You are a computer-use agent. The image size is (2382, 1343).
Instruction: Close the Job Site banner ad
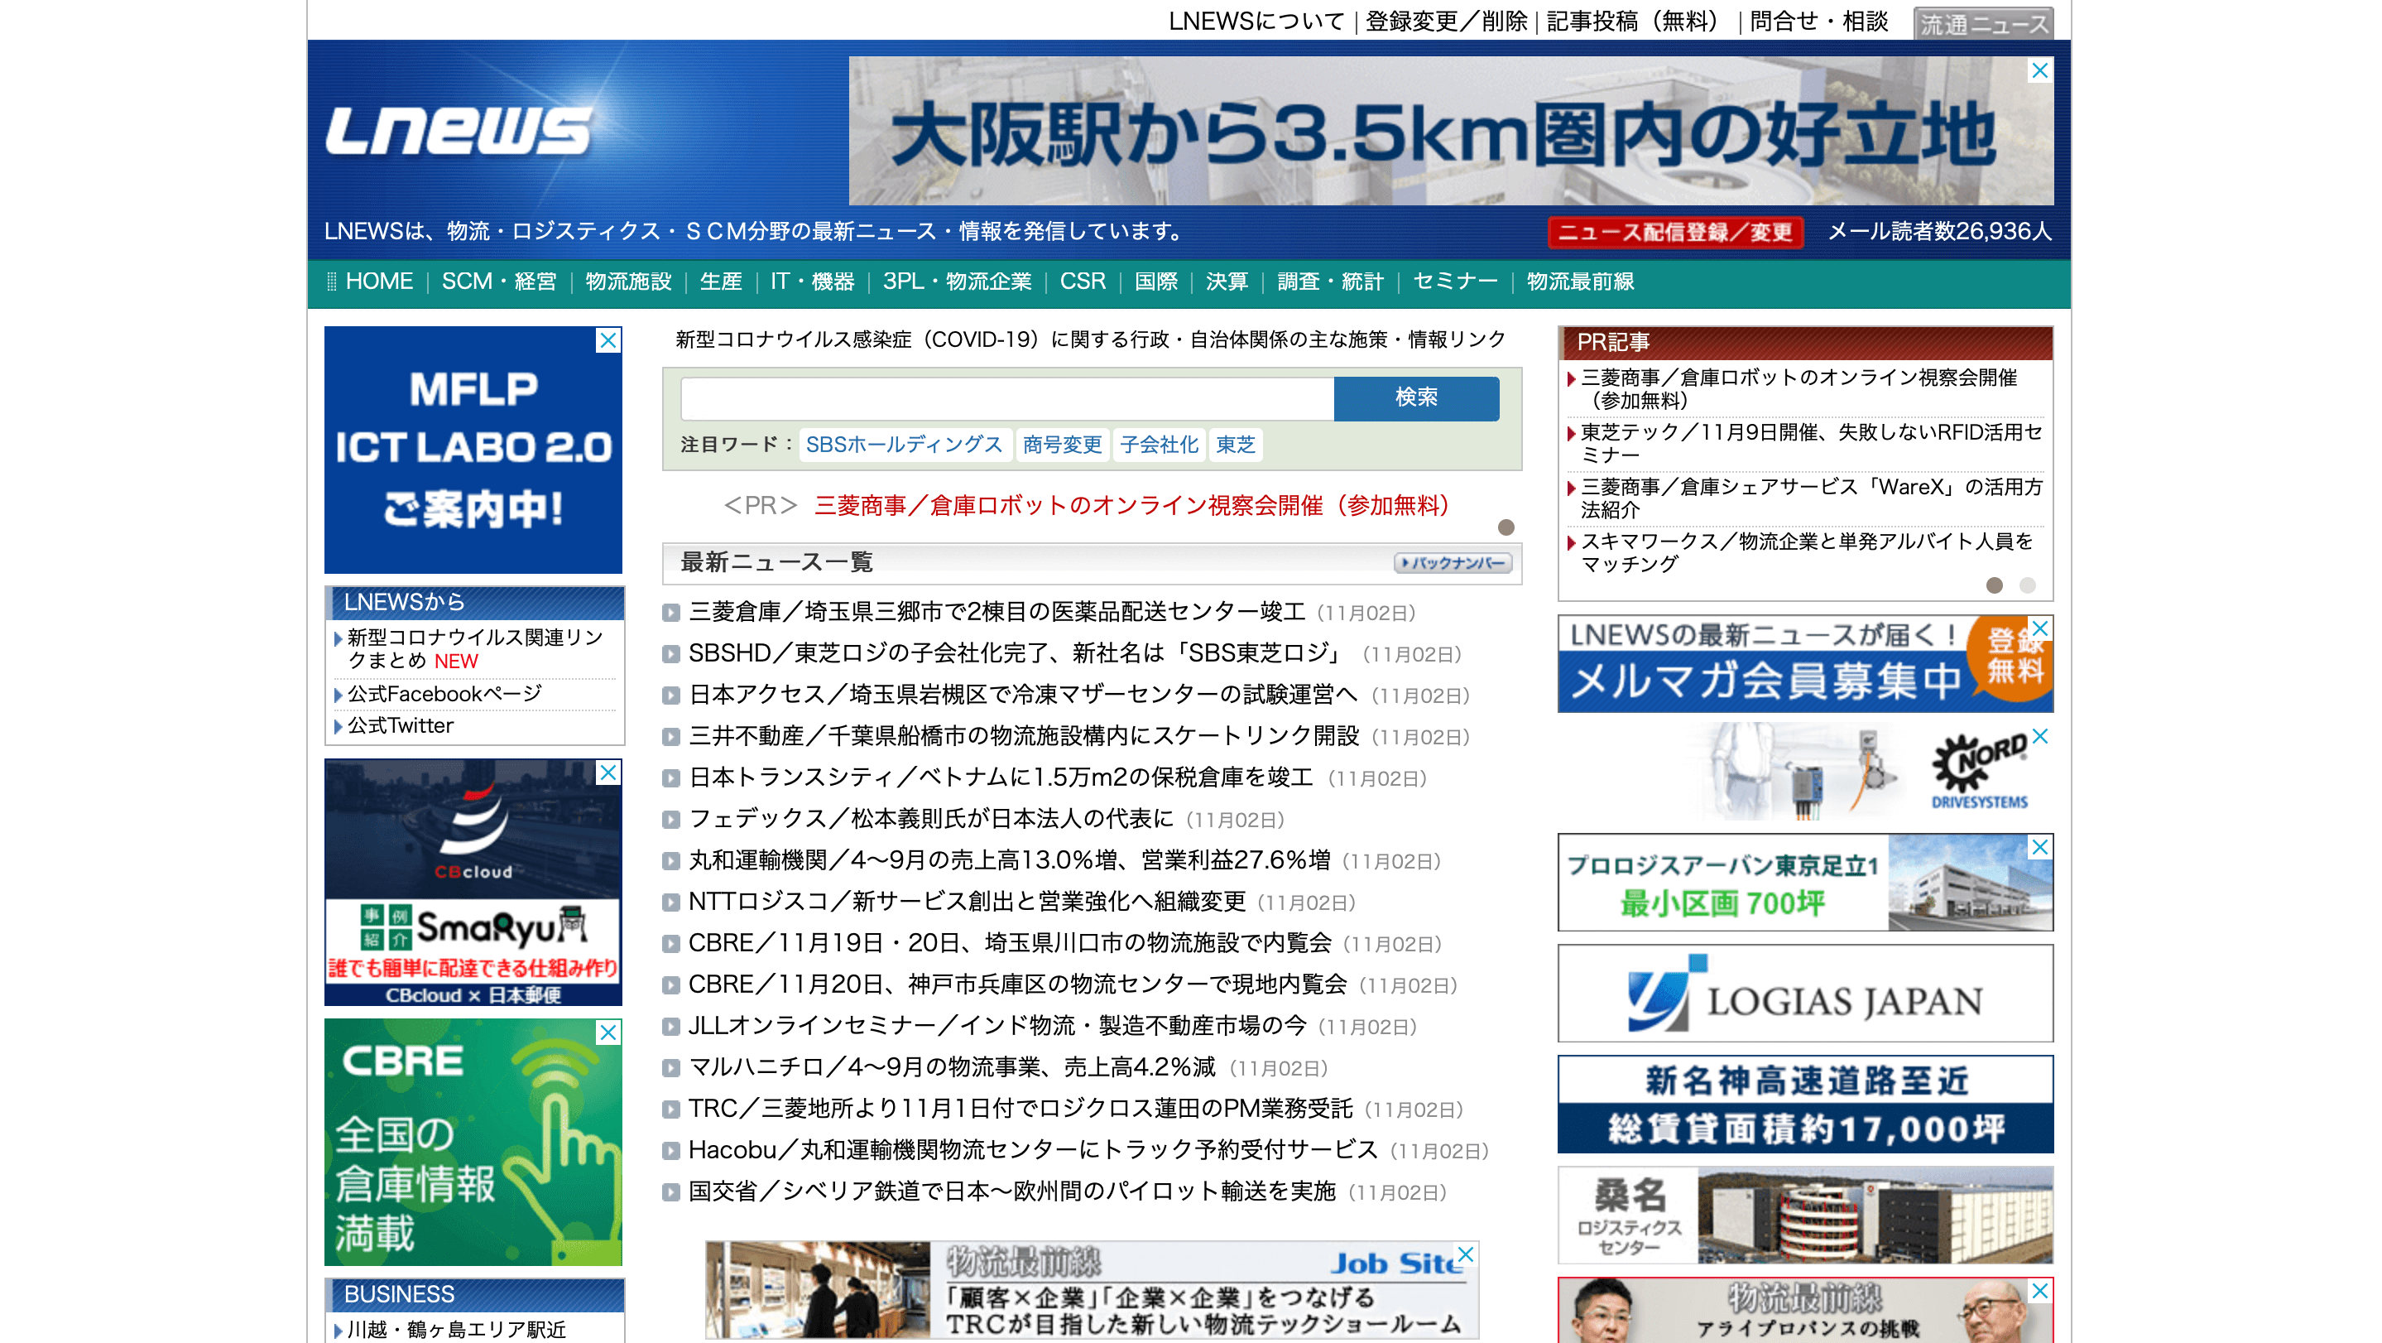tap(1465, 1254)
